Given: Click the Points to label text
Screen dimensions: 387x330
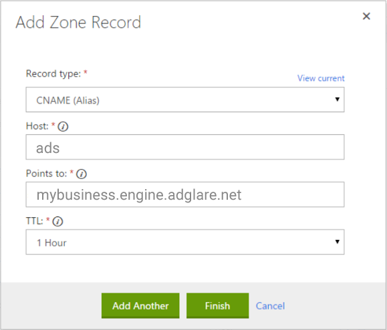Looking at the screenshot, I should pos(46,174).
